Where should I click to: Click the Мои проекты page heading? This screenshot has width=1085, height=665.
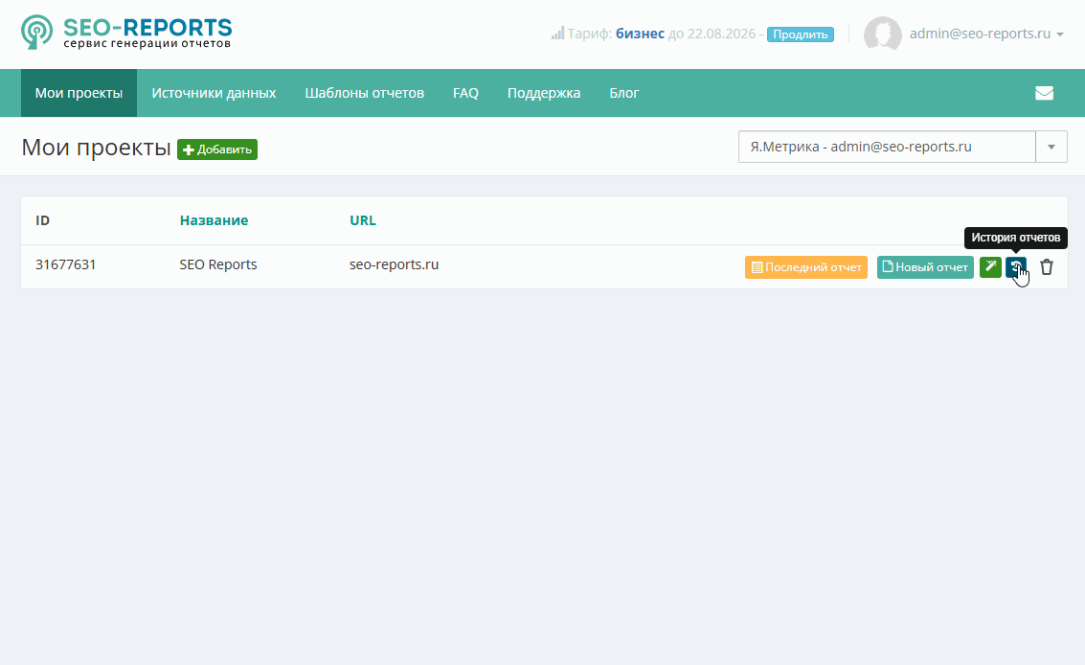click(x=96, y=147)
